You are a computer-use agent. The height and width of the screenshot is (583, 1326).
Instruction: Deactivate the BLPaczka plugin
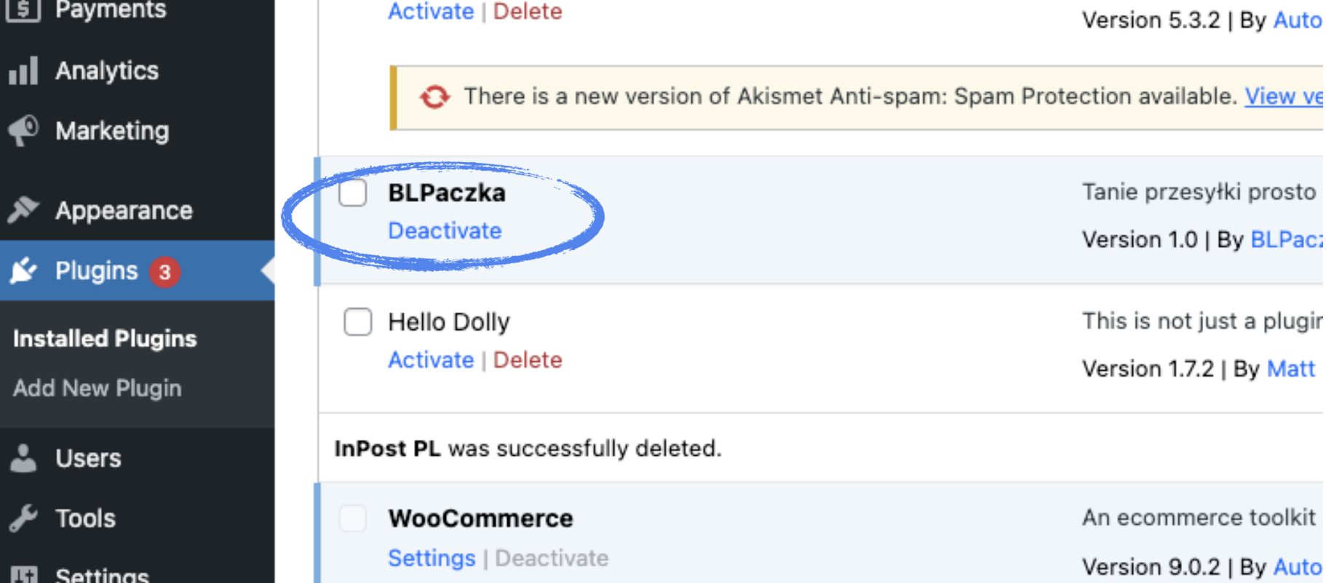(x=445, y=230)
